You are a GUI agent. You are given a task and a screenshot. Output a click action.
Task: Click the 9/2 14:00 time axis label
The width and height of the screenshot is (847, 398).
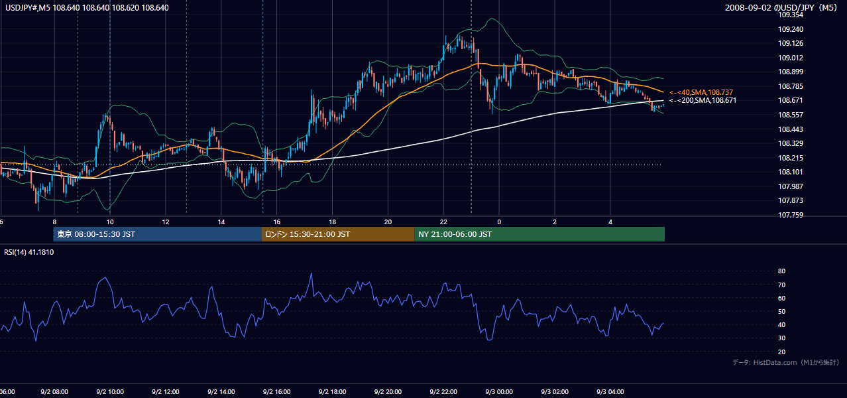click(221, 392)
